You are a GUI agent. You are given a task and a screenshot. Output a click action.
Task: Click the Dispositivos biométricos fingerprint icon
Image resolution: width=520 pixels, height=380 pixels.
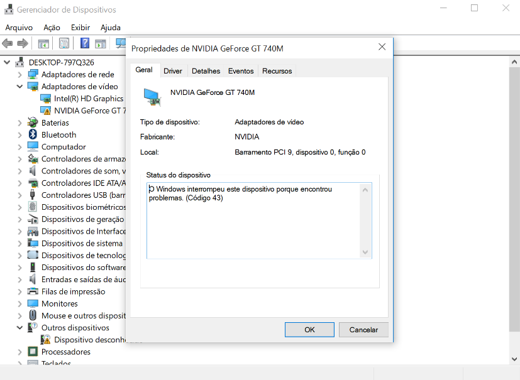(33, 207)
